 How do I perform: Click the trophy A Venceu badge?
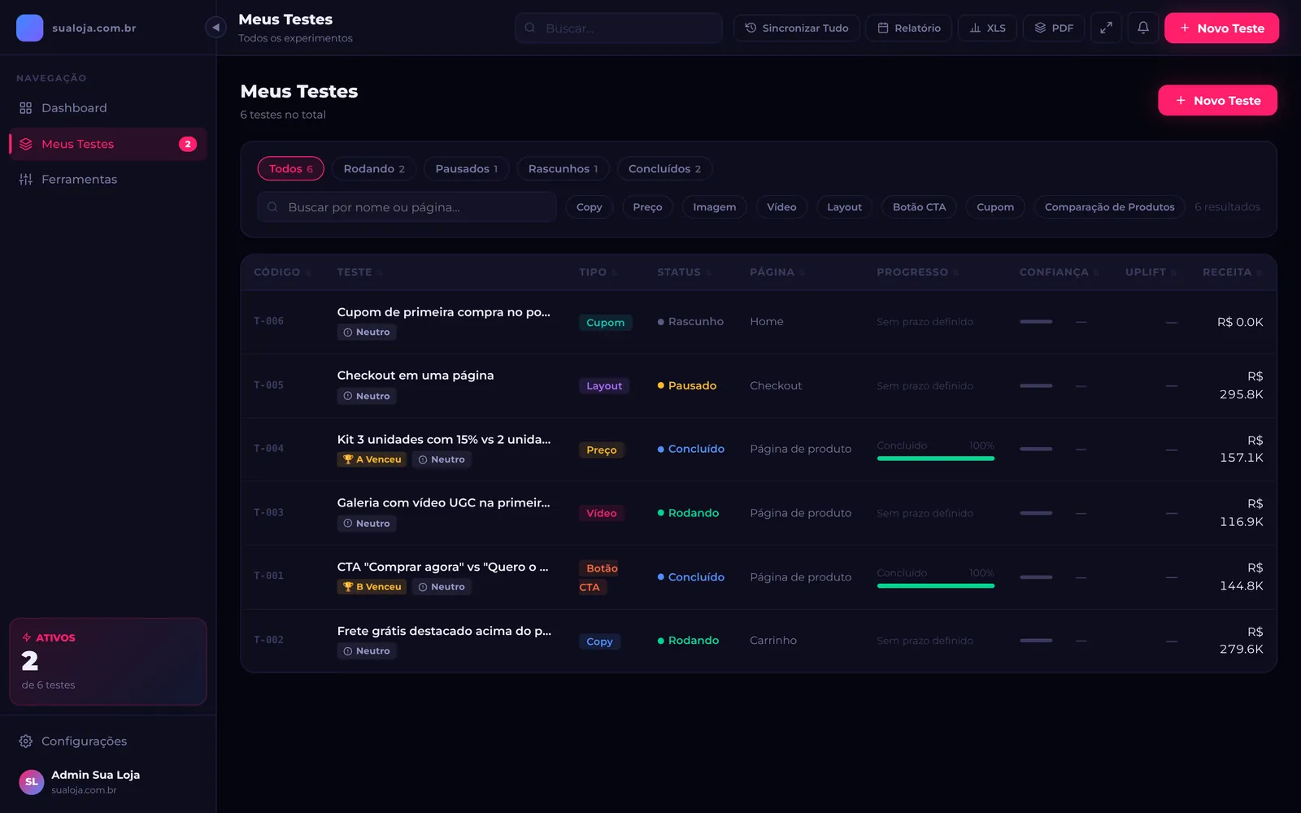pyautogui.click(x=372, y=459)
